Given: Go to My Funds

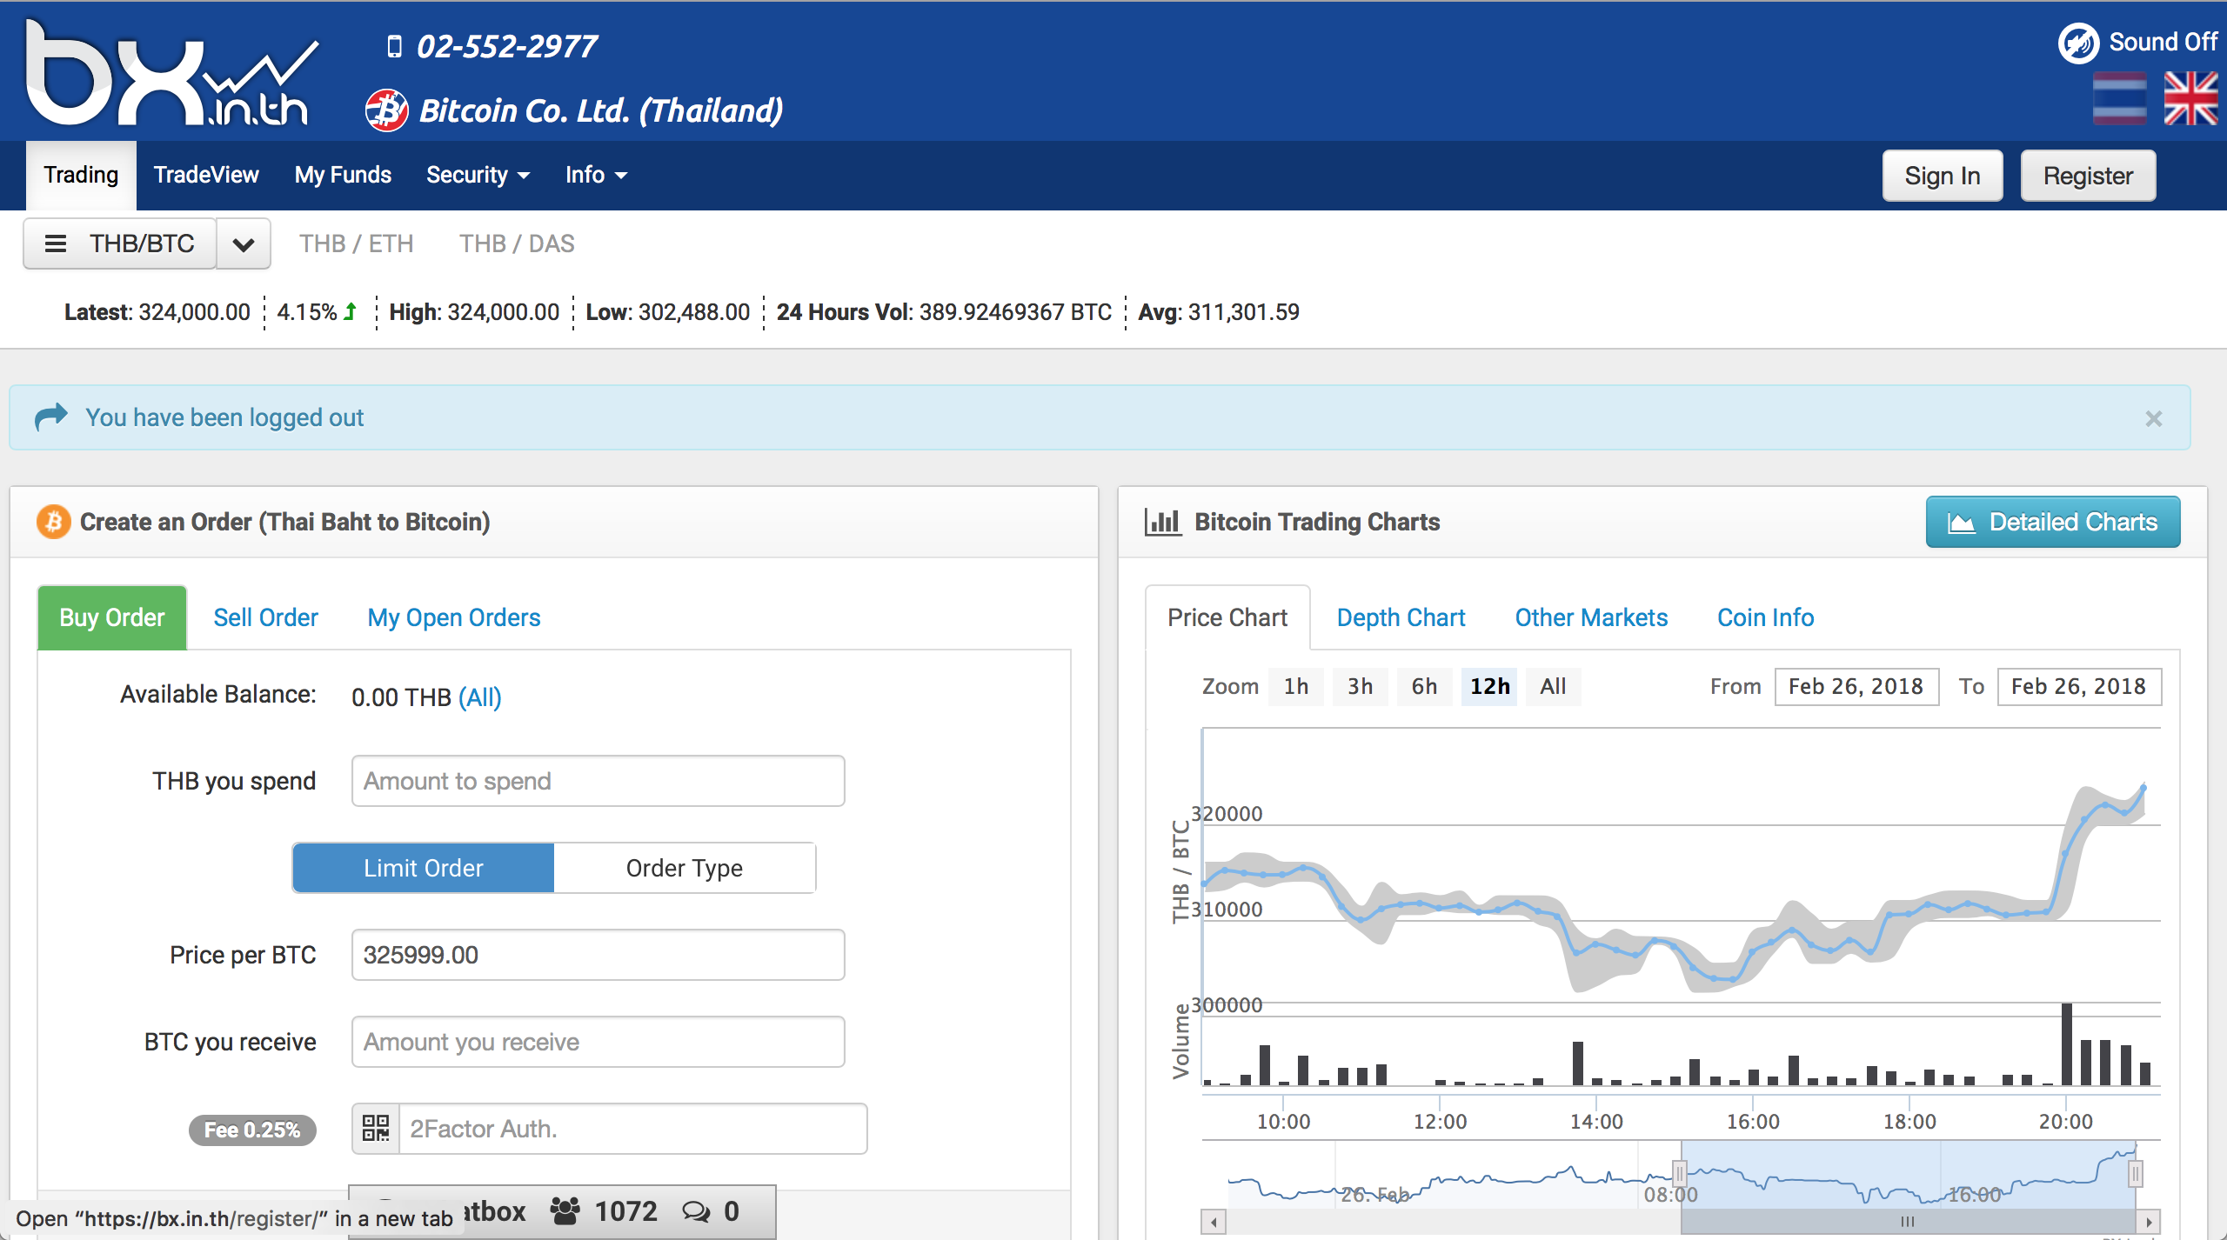Looking at the screenshot, I should pos(343,175).
